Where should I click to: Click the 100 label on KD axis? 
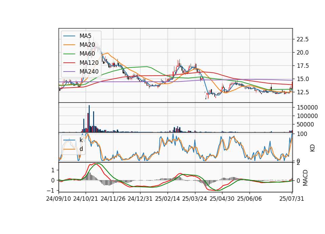coord(302,134)
